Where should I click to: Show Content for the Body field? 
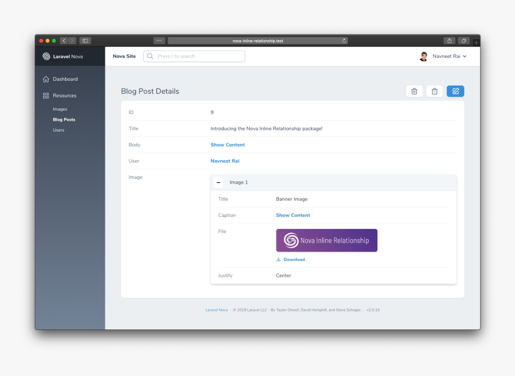click(228, 145)
